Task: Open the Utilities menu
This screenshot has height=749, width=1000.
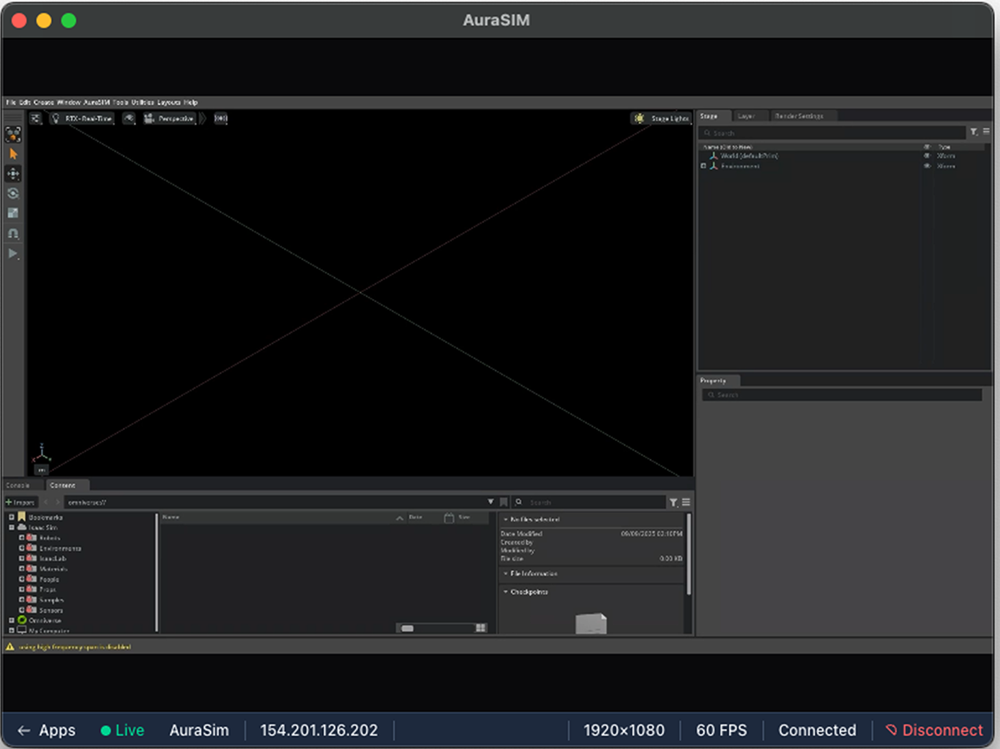Action: (x=143, y=102)
